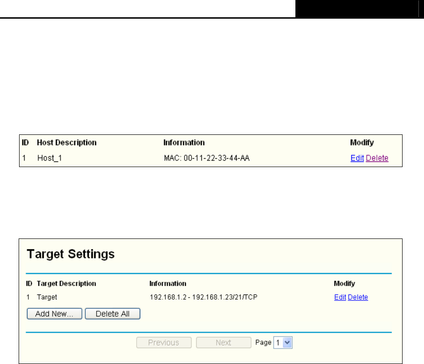Open the Page number dropdown
The height and width of the screenshot is (364, 424).
pos(283,343)
